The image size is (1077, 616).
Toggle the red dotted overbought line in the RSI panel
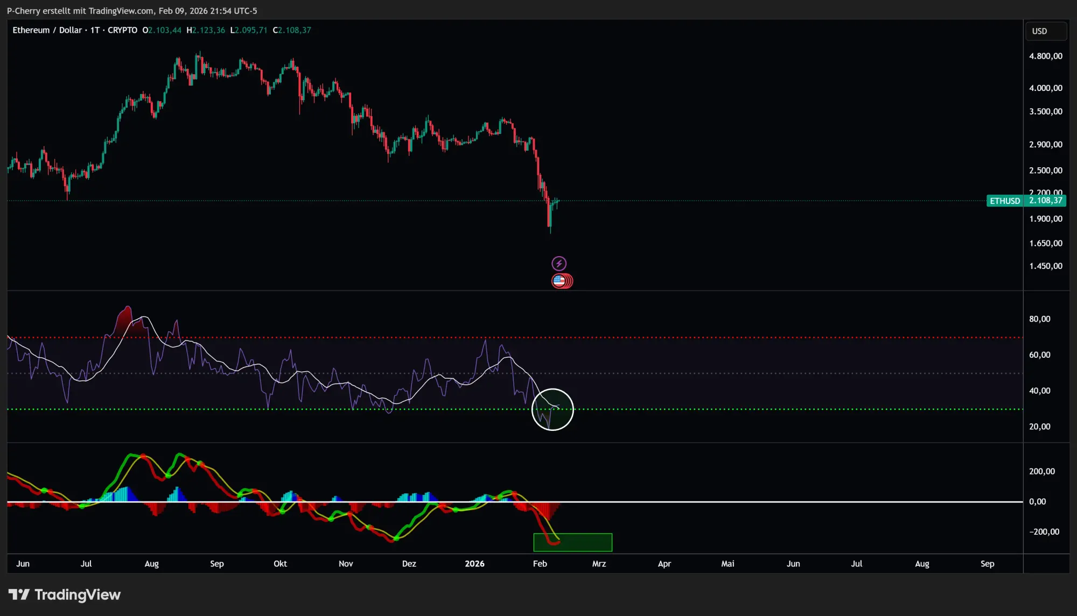[x=323, y=337]
